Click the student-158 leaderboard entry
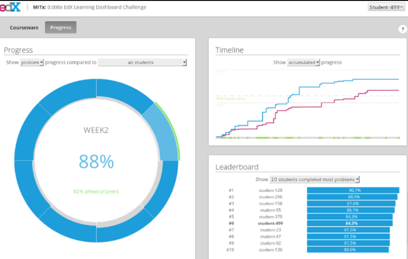This screenshot has width=408, height=259. pyautogui.click(x=271, y=203)
